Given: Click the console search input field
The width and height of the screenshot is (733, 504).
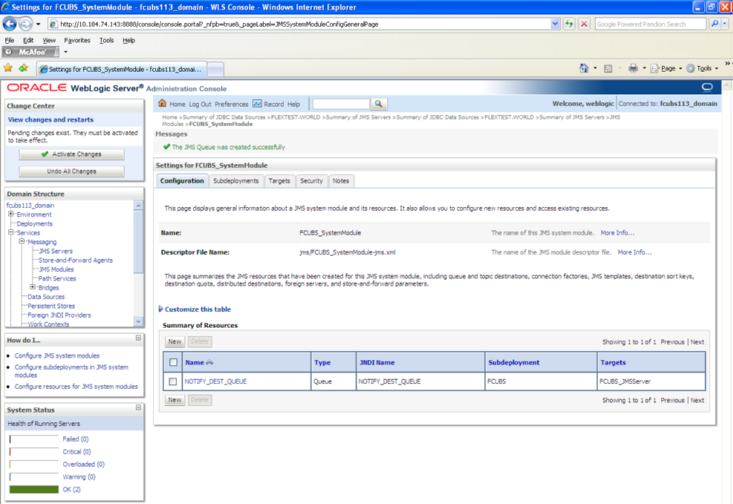Looking at the screenshot, I should point(341,103).
